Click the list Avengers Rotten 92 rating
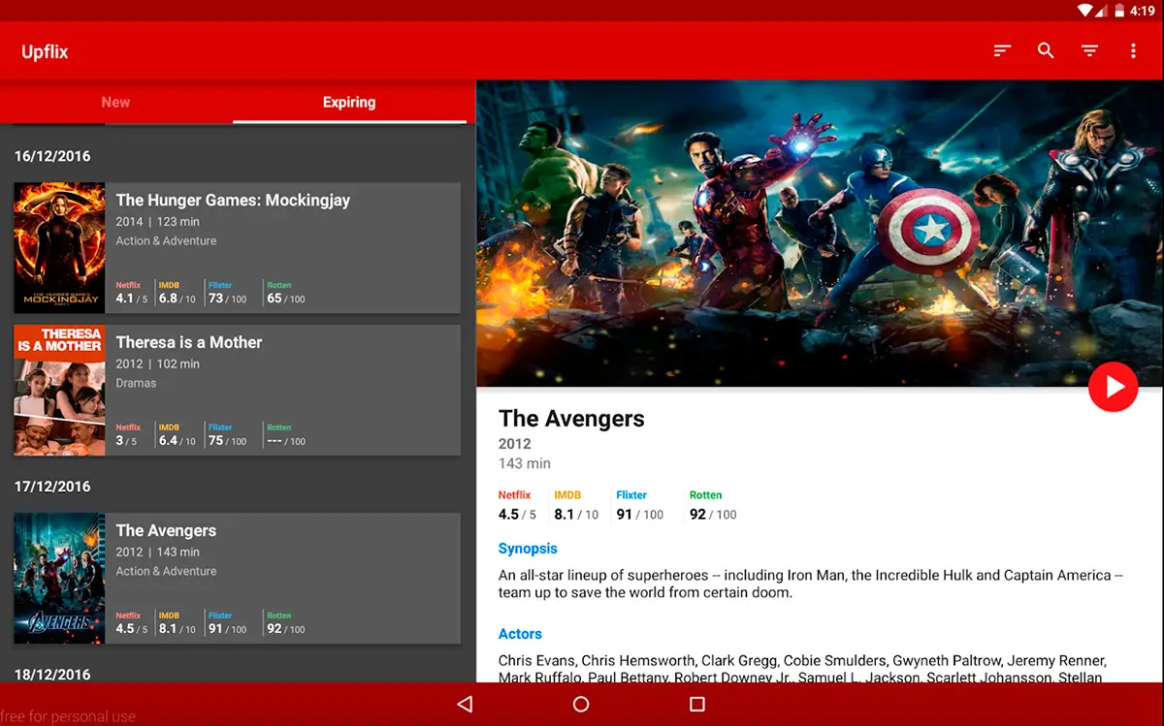The width and height of the screenshot is (1164, 726). pos(286,623)
